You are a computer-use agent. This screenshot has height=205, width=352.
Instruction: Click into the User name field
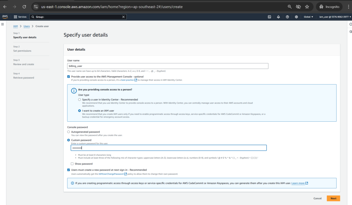168,66
